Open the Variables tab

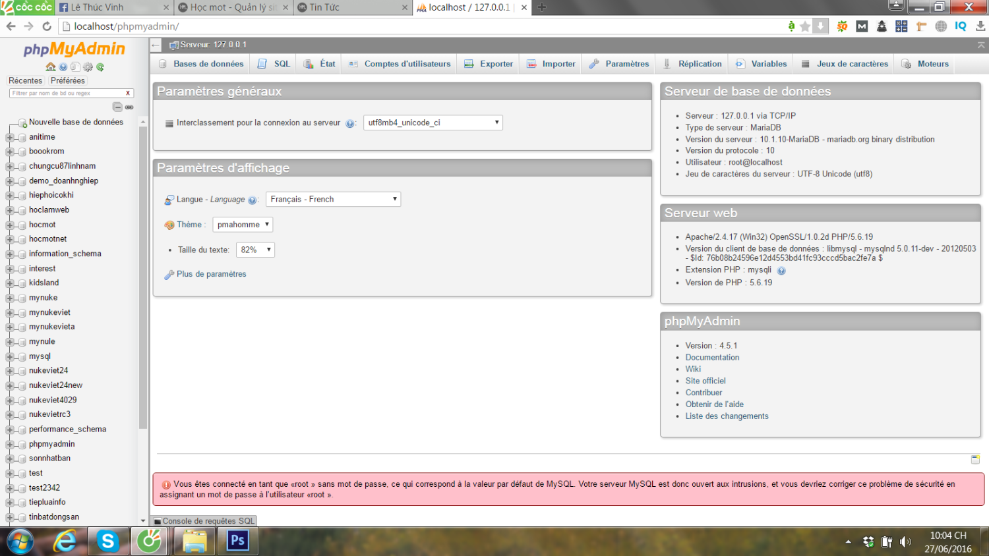click(762, 64)
